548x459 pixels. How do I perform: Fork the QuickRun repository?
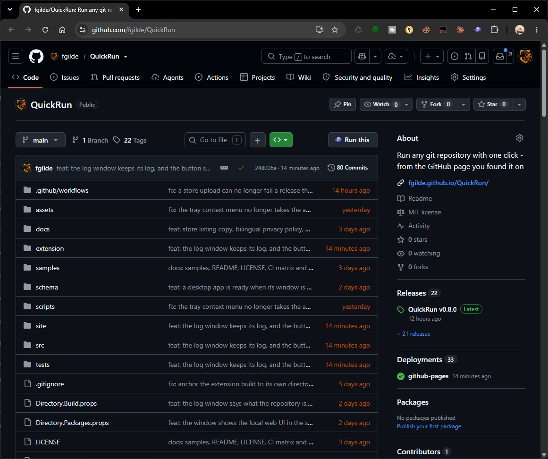tap(436, 104)
